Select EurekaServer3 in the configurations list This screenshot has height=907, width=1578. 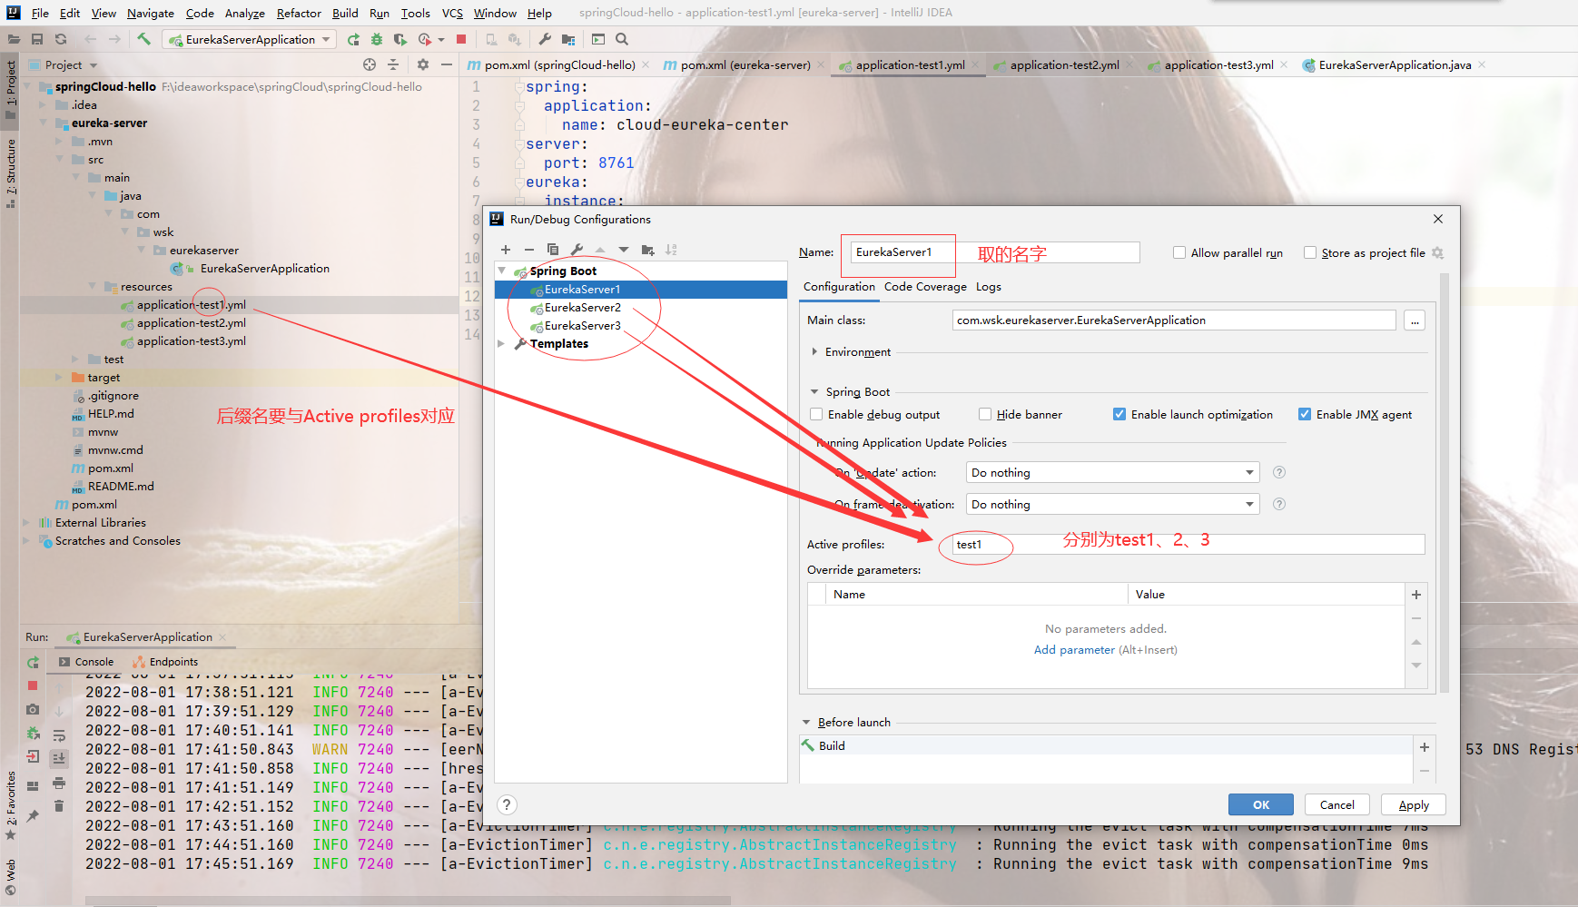pos(582,326)
